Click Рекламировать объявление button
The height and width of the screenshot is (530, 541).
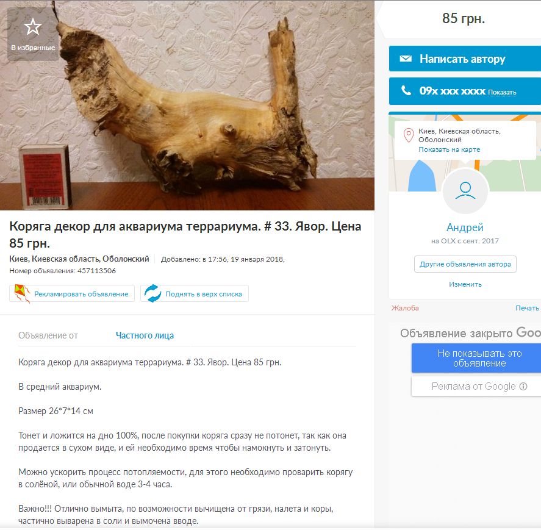[72, 293]
